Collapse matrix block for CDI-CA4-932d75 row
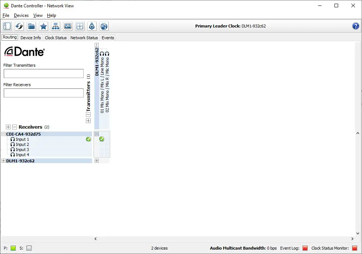The width and height of the screenshot is (362, 254). click(x=97, y=134)
